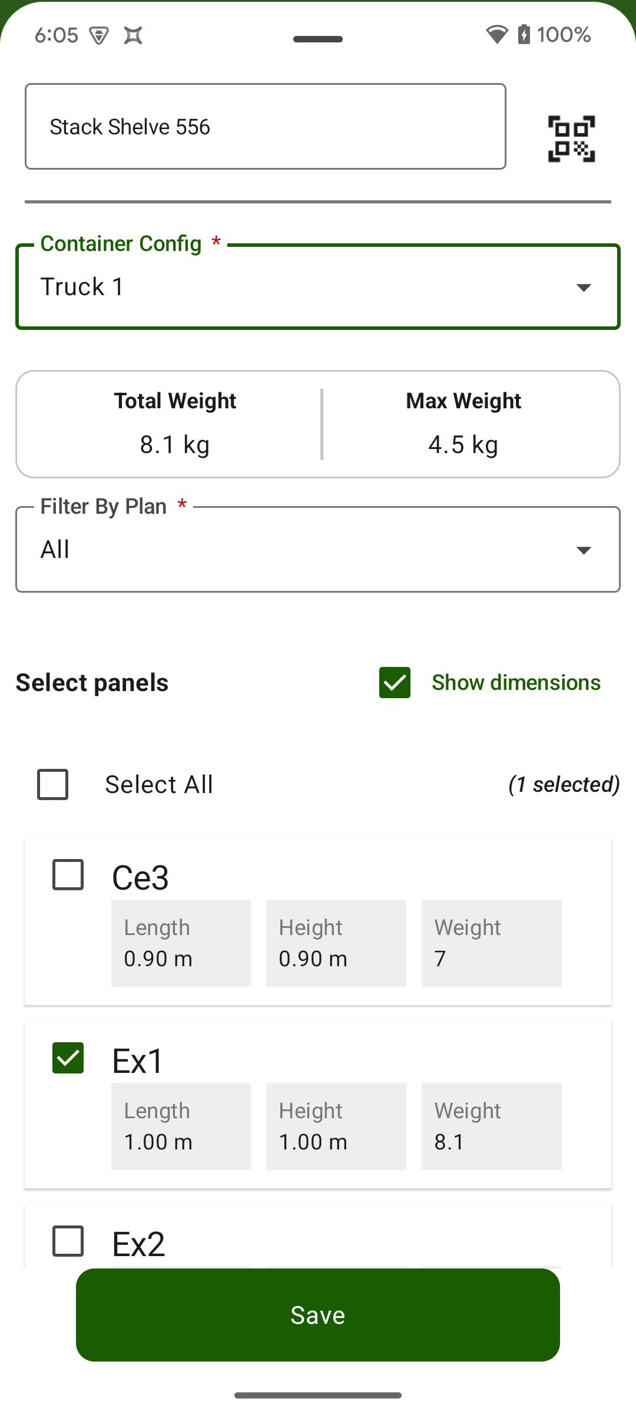Expand Filter By Plan dropdown arrow
Image resolution: width=636 pixels, height=1414 pixels.
tap(584, 550)
